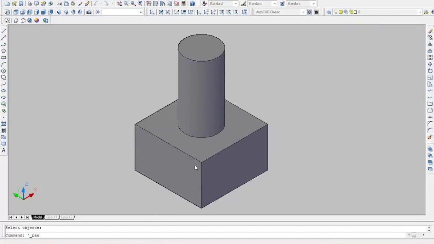Open the Text Style dropdown
The width and height of the screenshot is (434, 244).
point(236,4)
